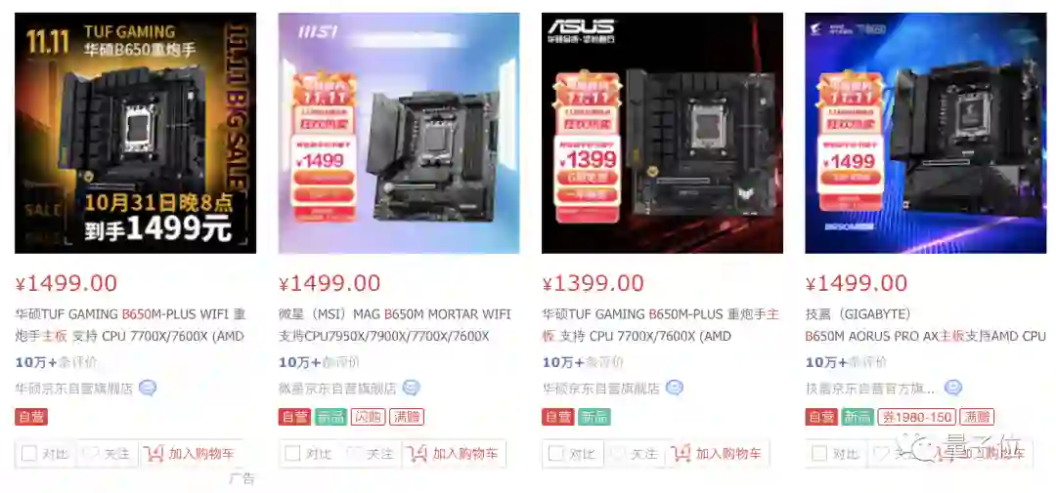The height and width of the screenshot is (493, 1056).
Task: Follow the MSI MORTAR WIFI product (关注)
Action: point(372,454)
